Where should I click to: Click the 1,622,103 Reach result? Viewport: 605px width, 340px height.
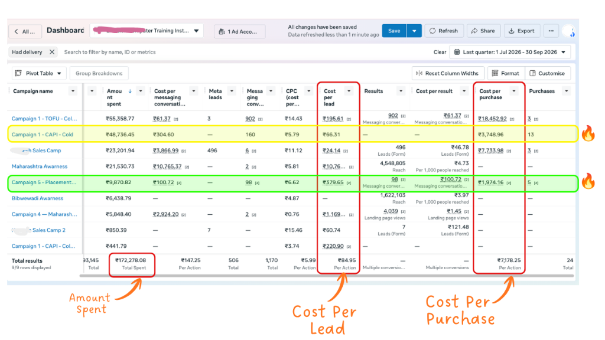pos(392,195)
